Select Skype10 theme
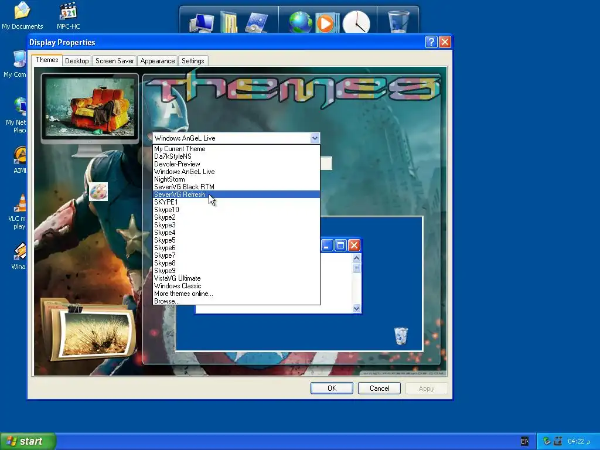 pyautogui.click(x=236, y=210)
